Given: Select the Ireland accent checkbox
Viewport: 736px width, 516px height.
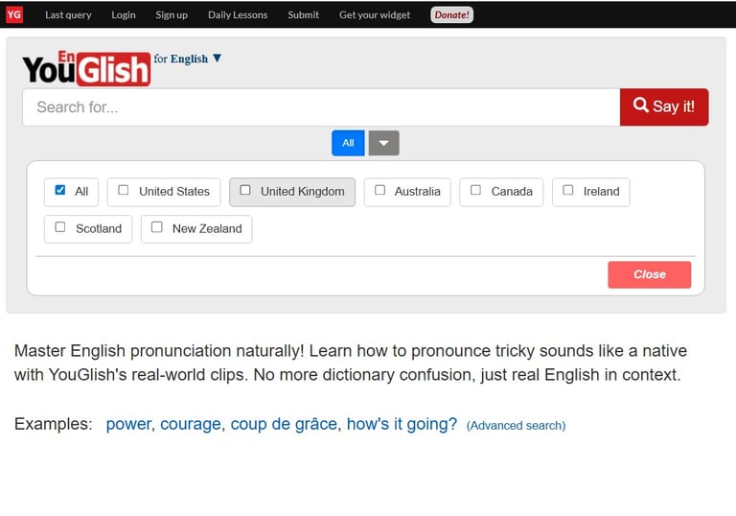Looking at the screenshot, I should coord(568,190).
